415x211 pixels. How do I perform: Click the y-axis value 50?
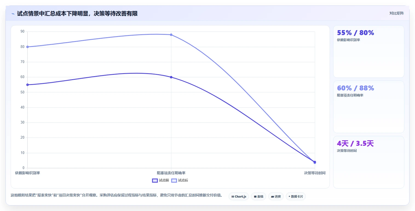(22, 92)
